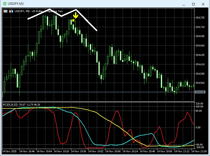Click the '14 Nov 20:08' time label
210x156 pixels.
(113, 151)
